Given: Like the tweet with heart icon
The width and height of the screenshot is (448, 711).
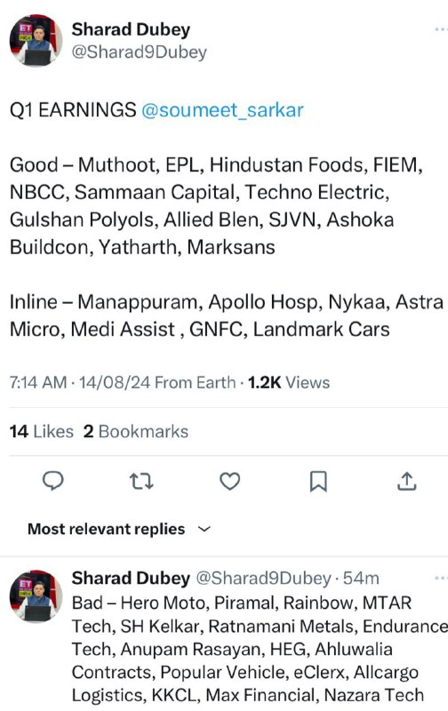Looking at the screenshot, I should tap(230, 481).
